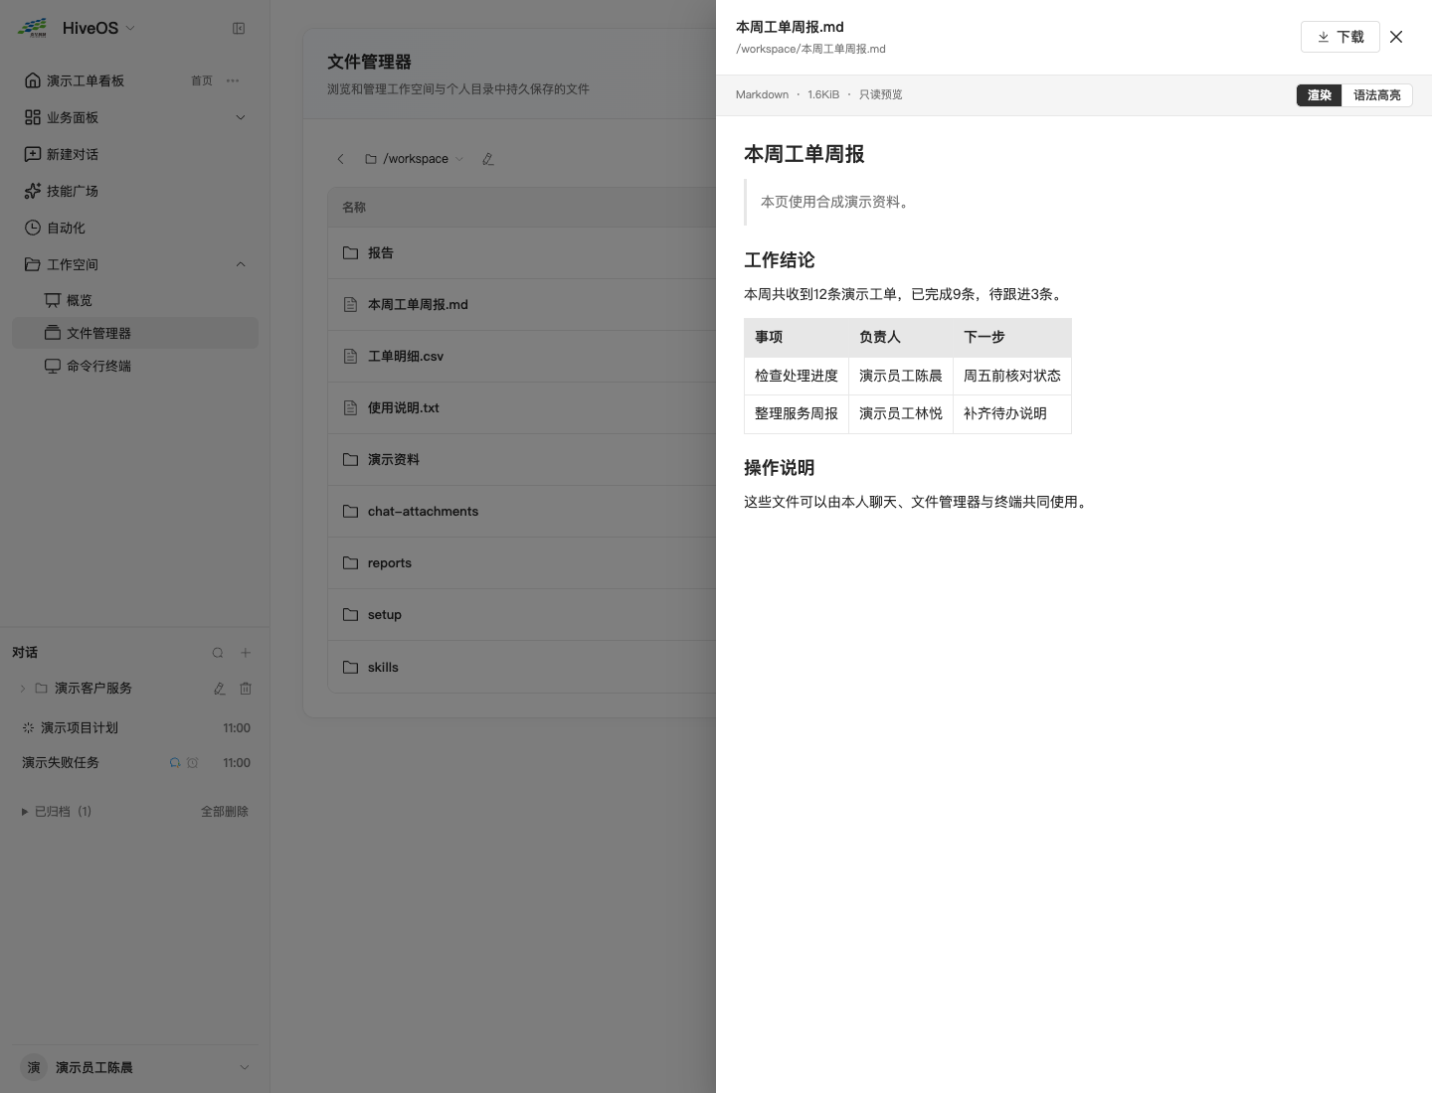The width and height of the screenshot is (1432, 1093).
Task: Delete the 演示客户服务 folder
Action: tap(246, 689)
